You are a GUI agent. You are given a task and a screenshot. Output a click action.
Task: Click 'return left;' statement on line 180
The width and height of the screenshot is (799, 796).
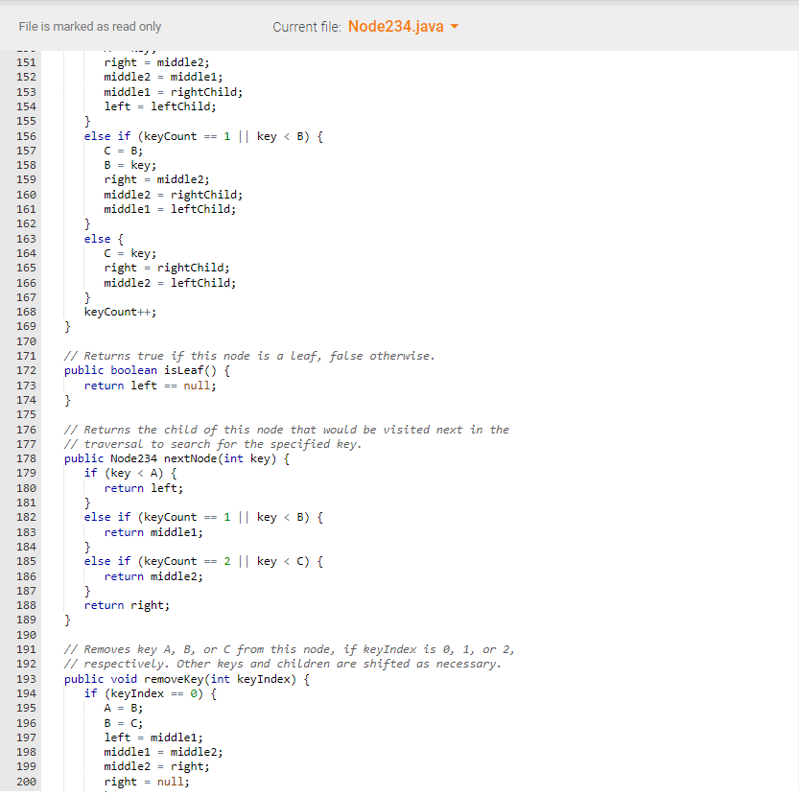(144, 488)
